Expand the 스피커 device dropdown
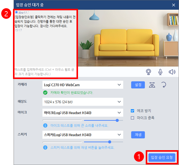Viewport: 179px width, 165px height. [x=83, y=135]
